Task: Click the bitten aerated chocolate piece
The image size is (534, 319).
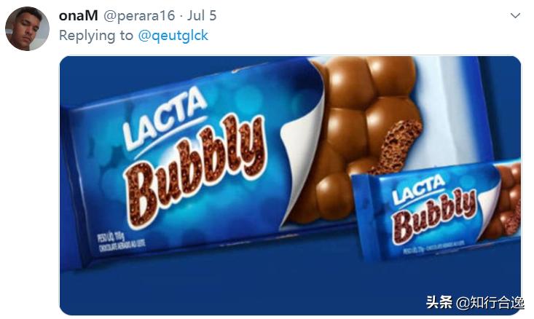Action: (397, 146)
